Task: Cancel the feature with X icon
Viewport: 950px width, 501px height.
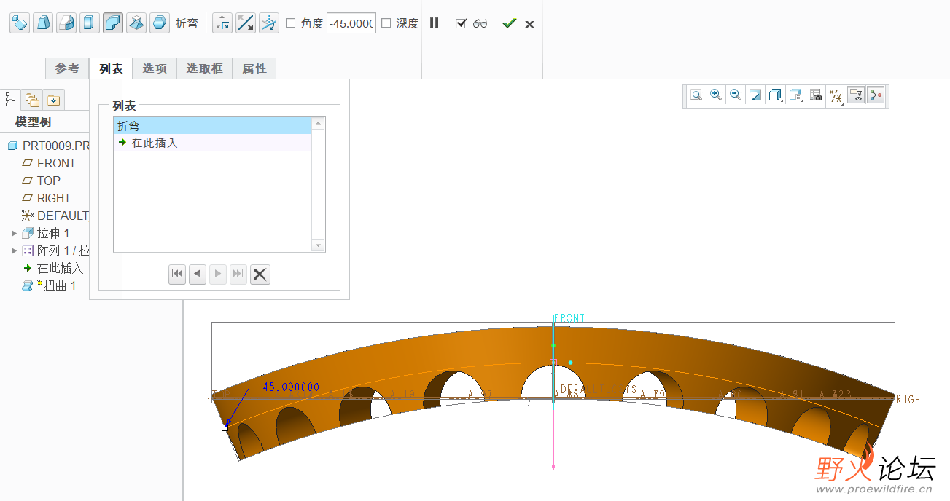Action: tap(529, 24)
